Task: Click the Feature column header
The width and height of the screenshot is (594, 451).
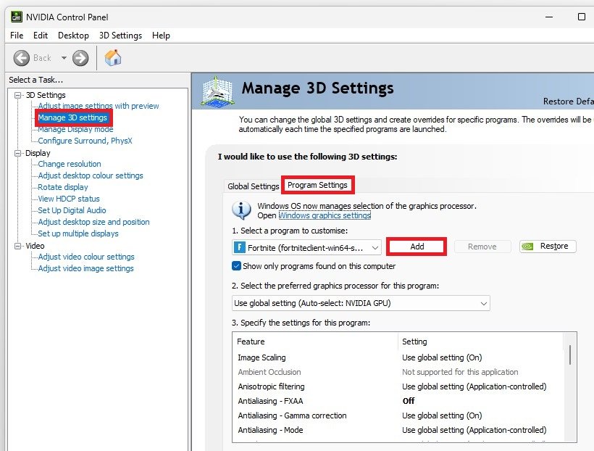Action: 316,342
